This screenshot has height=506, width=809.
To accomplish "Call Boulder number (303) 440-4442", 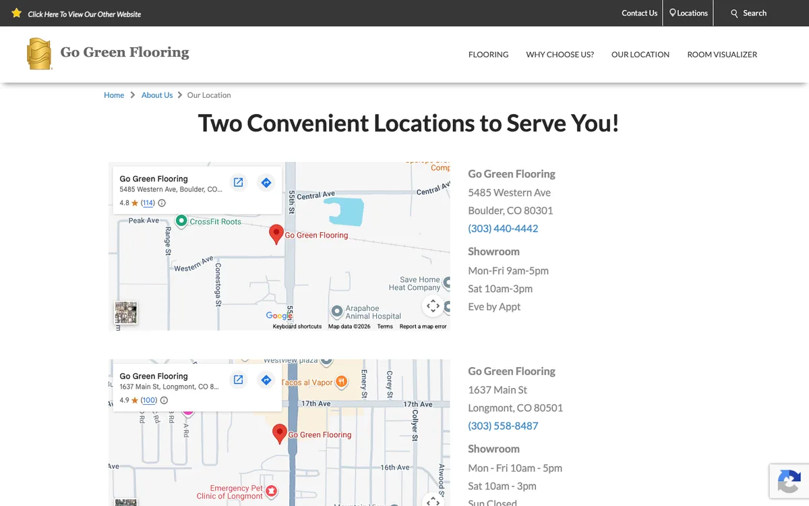I will [x=503, y=229].
